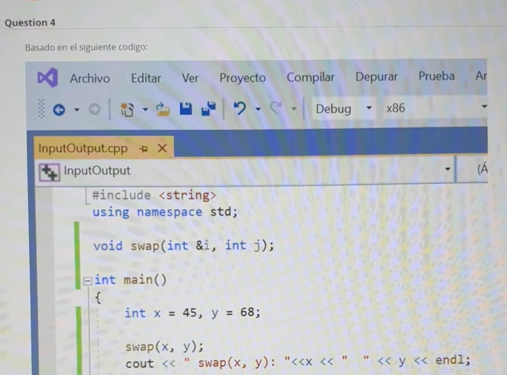Image resolution: width=507 pixels, height=375 pixels.
Task: Open the Debug configuration dropdown
Action: (x=368, y=108)
